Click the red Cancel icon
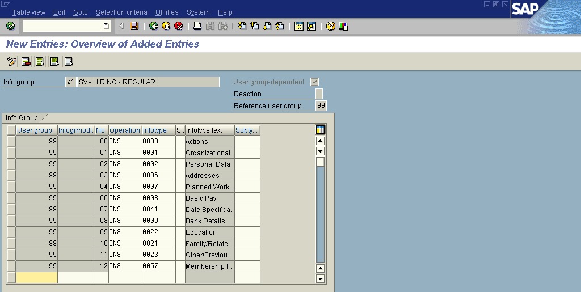The height and width of the screenshot is (292, 581). [x=179, y=26]
